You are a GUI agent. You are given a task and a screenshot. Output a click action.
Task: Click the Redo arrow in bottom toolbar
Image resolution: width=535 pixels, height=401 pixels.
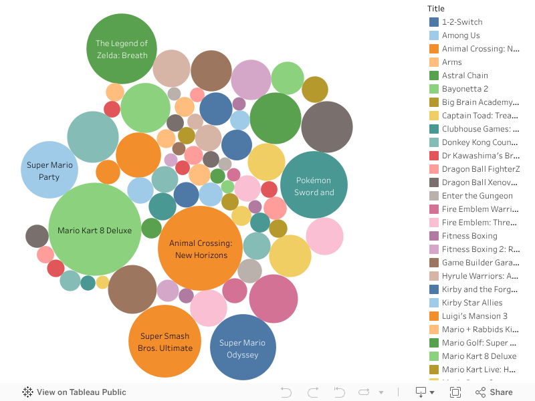[312, 392]
